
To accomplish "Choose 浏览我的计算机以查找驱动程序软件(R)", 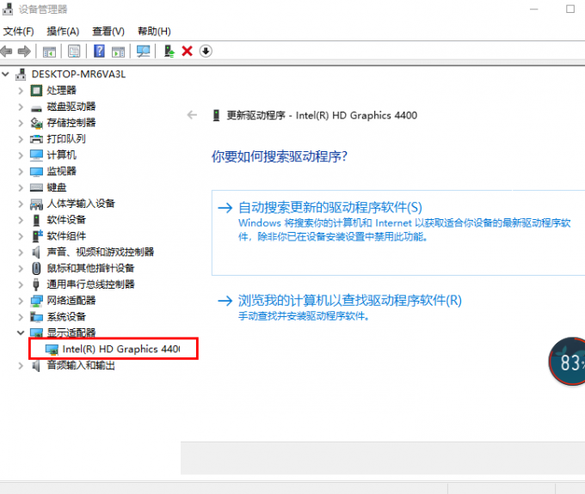I will tap(349, 301).
